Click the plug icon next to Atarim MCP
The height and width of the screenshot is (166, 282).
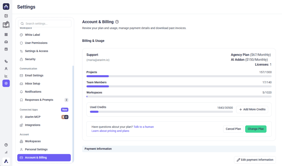tap(21, 117)
